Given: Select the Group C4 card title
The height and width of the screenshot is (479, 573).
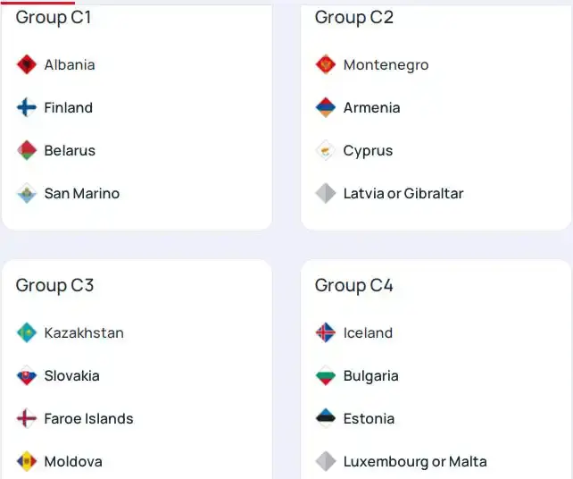Looking at the screenshot, I should [x=354, y=285].
